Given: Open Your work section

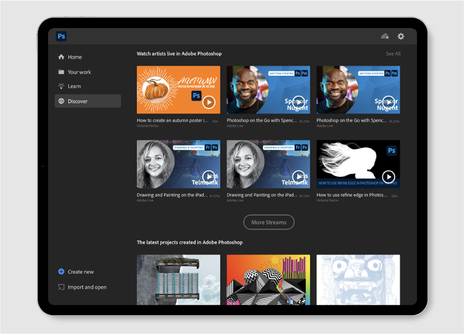Looking at the screenshot, I should pos(88,72).
